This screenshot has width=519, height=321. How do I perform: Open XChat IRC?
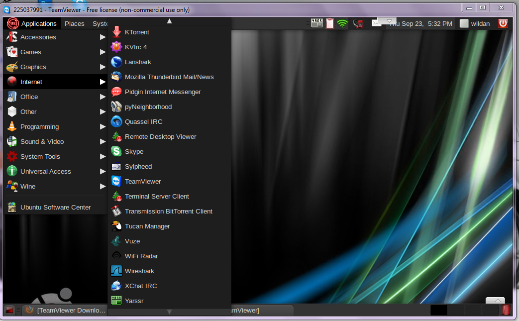pyautogui.click(x=169, y=286)
